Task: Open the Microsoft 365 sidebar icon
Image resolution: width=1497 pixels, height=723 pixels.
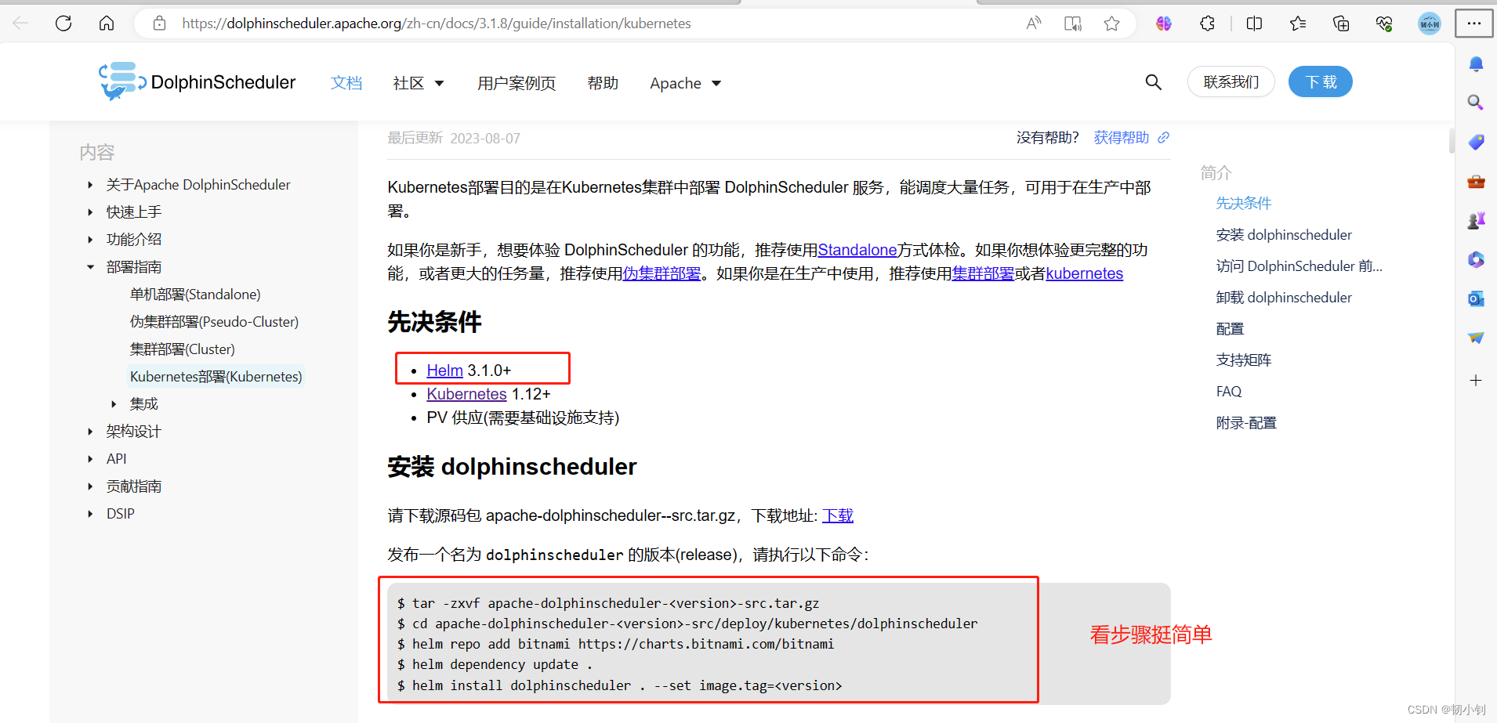Action: [1476, 259]
